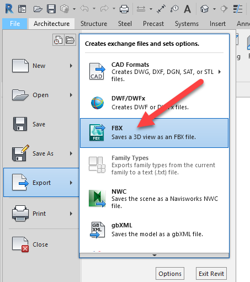
Task: Click the gbXML file icon
Action: (97, 230)
